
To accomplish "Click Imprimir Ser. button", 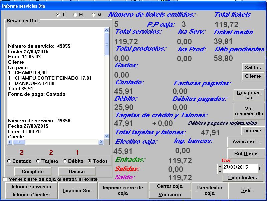I will coord(78,191).
